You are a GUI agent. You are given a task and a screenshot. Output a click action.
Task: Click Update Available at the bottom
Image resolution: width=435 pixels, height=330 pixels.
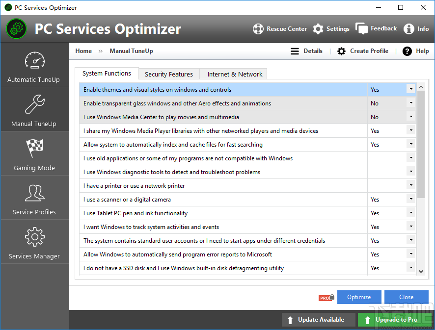(x=318, y=319)
